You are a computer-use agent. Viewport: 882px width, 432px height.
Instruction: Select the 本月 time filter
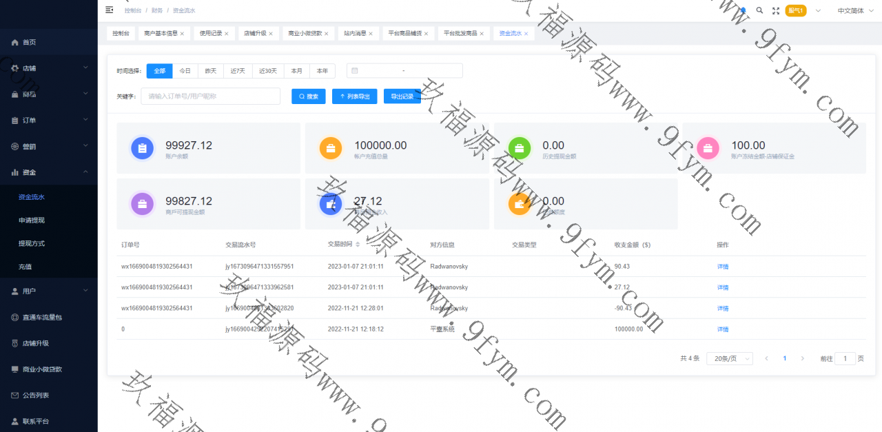click(x=296, y=71)
